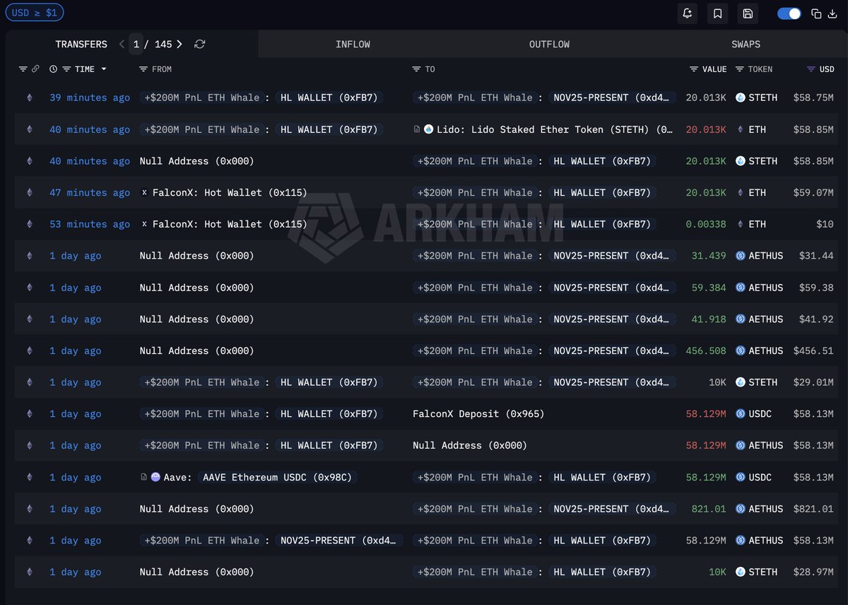Go to next page of transfers
Screen dimensions: 848x605
coord(179,44)
